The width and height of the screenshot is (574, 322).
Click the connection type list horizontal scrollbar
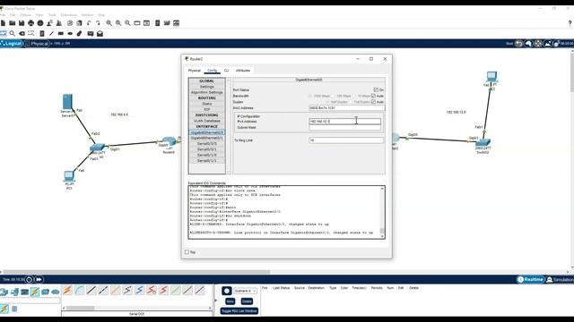[80, 308]
